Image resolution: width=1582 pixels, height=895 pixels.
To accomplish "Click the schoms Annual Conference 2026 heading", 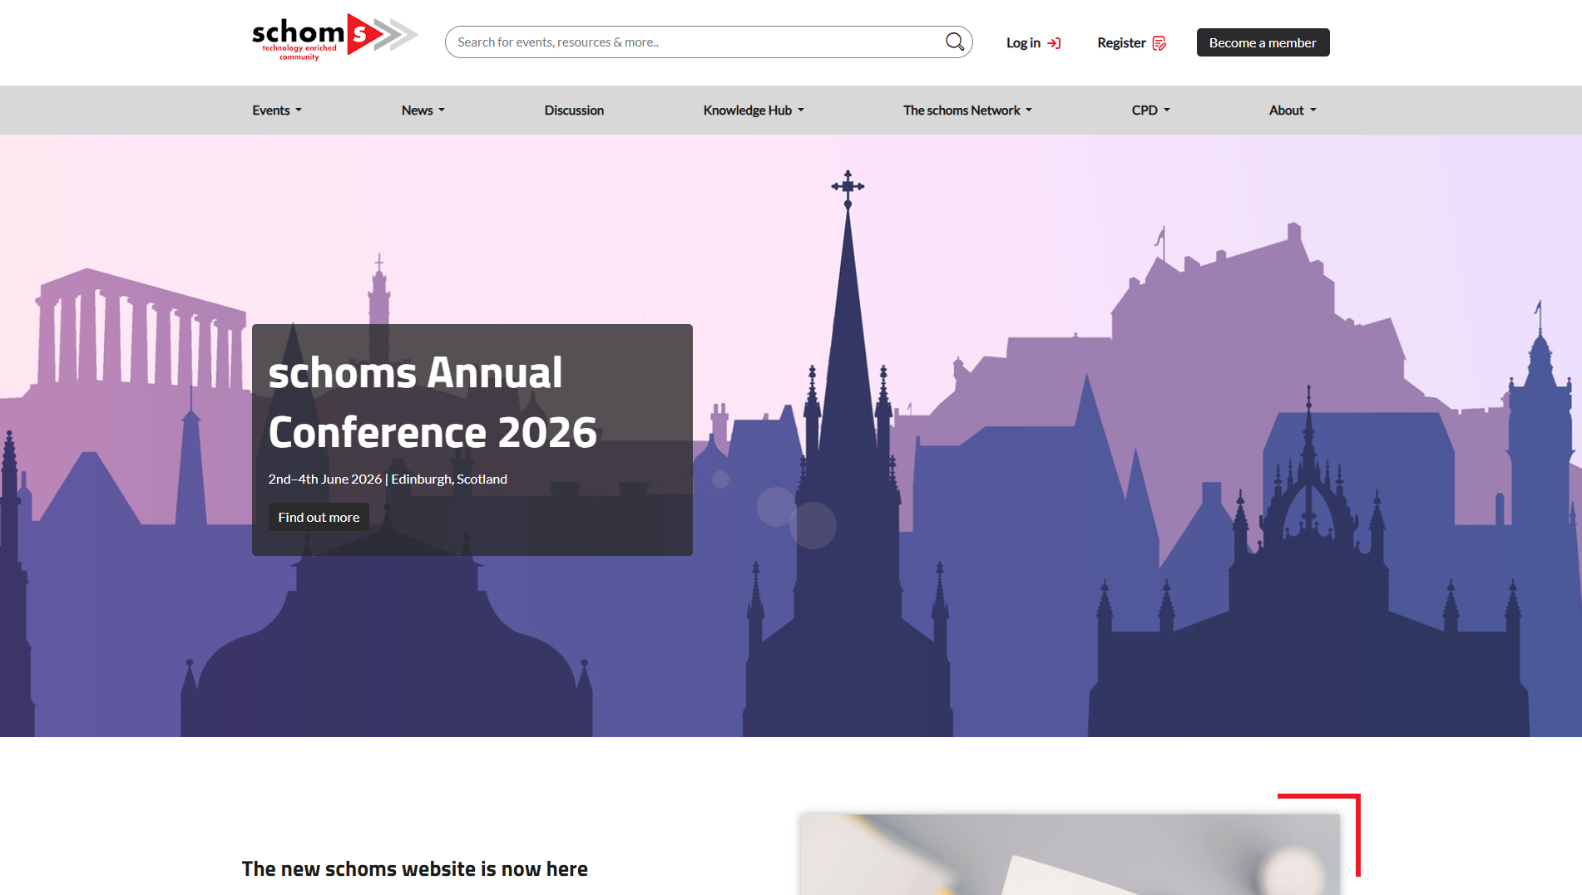I will point(433,402).
